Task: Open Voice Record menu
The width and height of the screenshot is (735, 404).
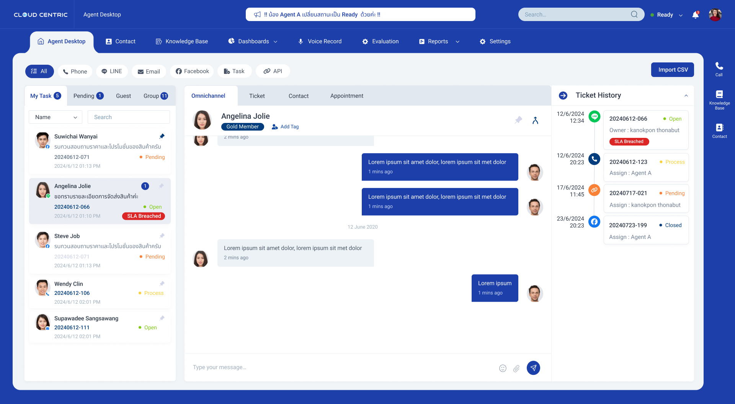Action: (x=320, y=41)
